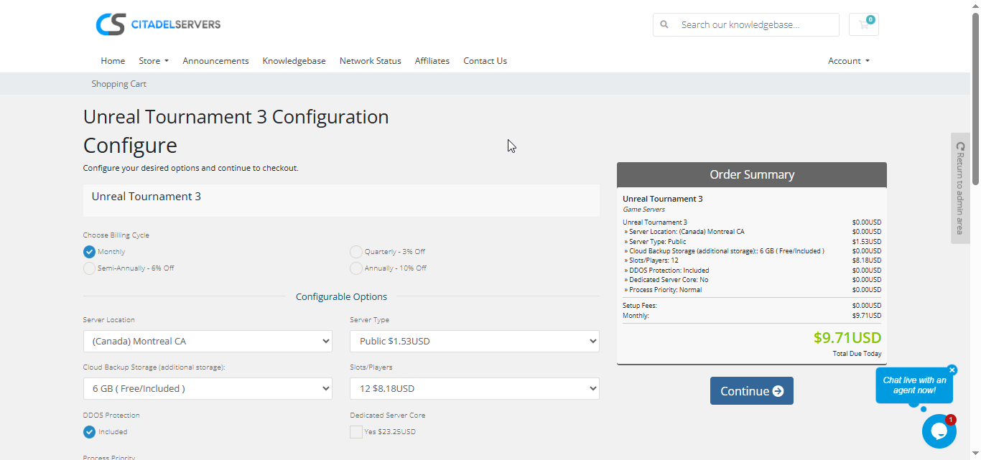
Task: Open the live chat bubble icon
Action: (939, 431)
